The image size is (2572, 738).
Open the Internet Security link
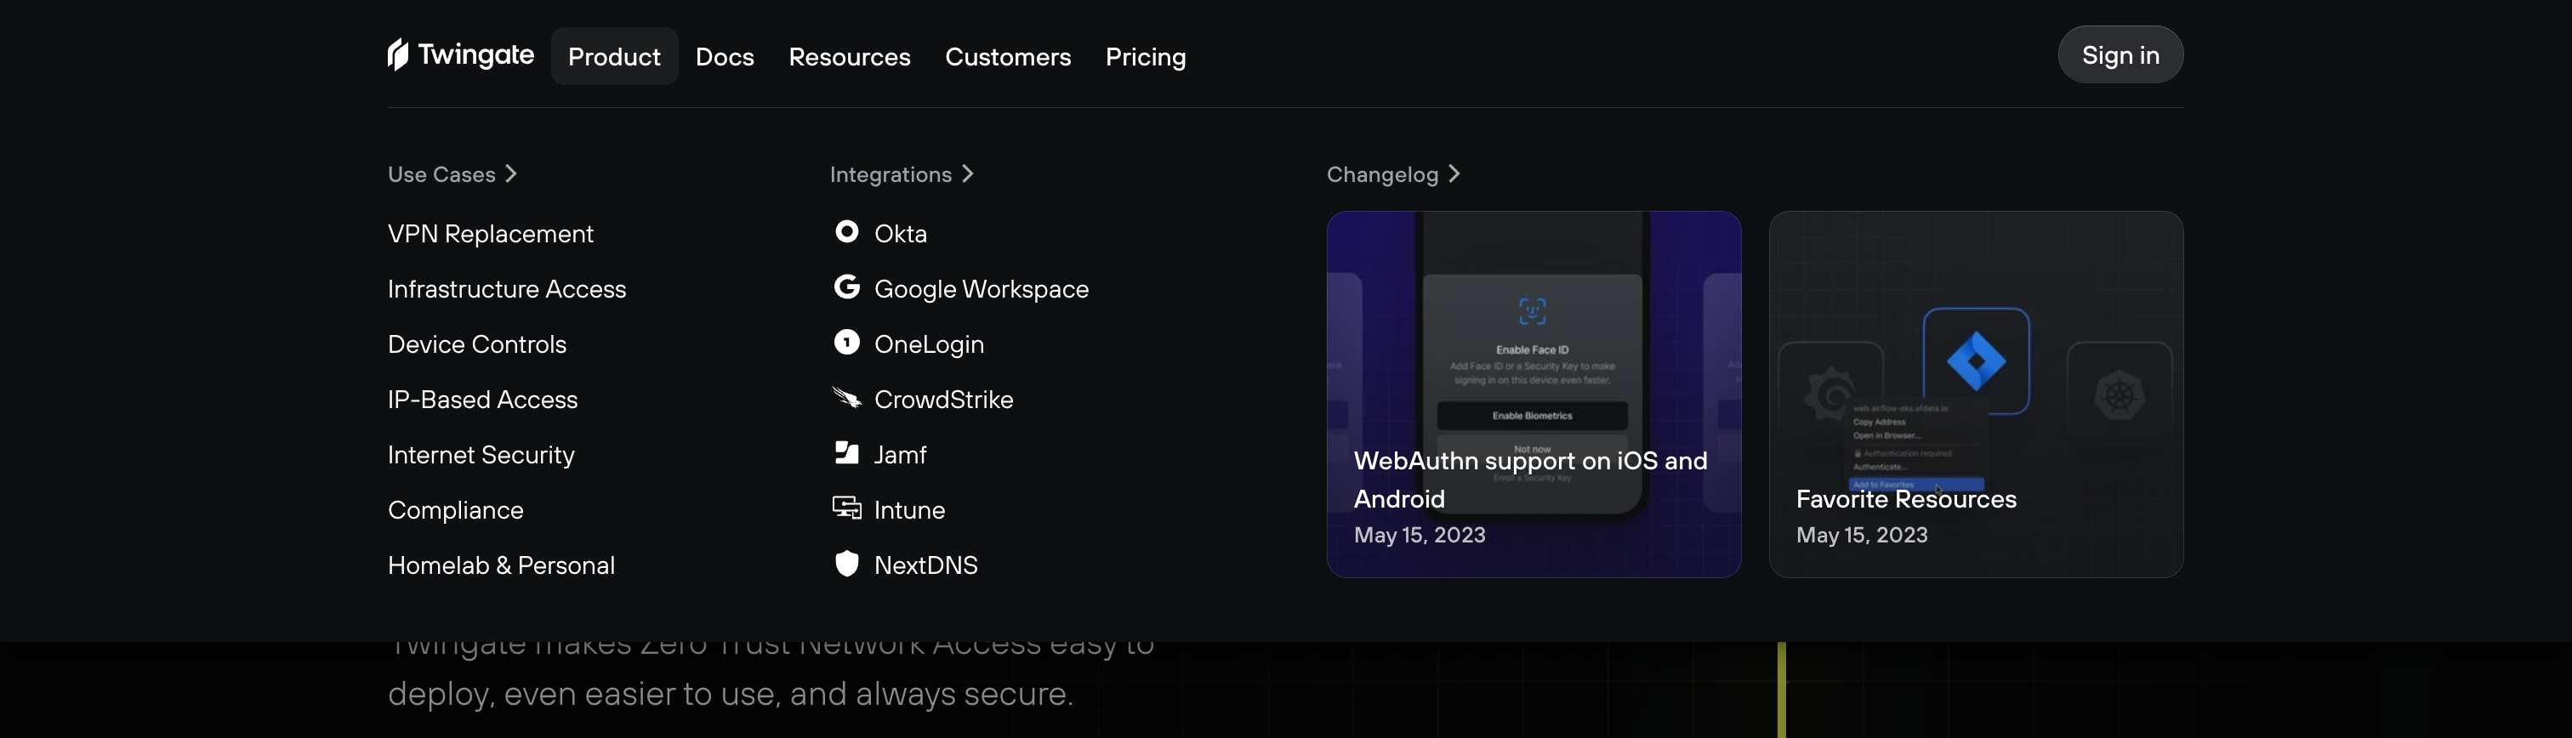(481, 454)
